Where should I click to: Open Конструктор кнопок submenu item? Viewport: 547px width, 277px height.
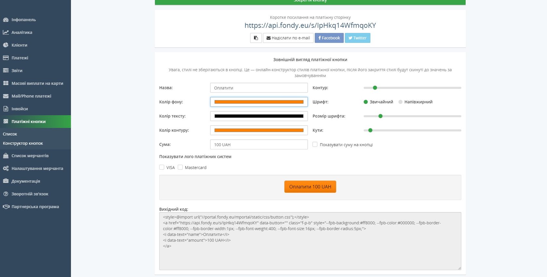click(23, 144)
